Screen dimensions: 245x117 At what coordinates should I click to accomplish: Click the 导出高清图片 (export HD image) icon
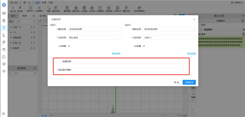click(139, 8)
